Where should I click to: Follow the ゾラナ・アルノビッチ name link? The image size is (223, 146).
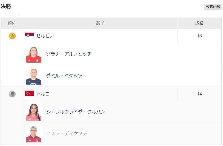[x=69, y=54]
